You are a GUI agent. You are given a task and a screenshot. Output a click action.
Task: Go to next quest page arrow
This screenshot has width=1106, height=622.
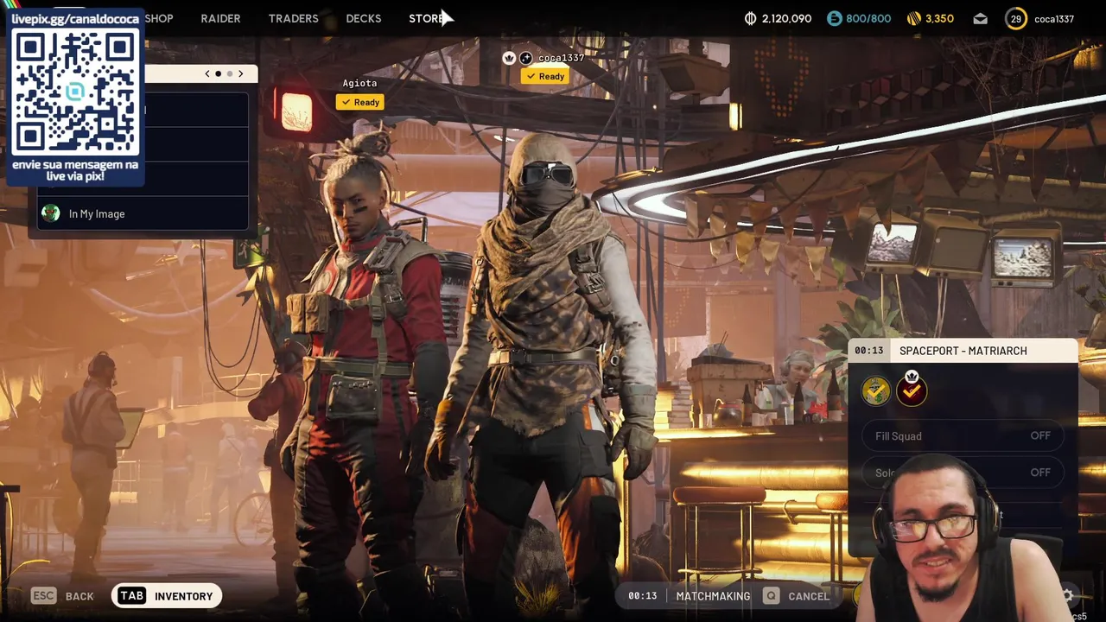241,73
